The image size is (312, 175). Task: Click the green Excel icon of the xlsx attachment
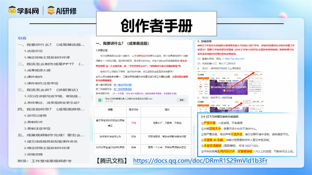tap(100, 100)
